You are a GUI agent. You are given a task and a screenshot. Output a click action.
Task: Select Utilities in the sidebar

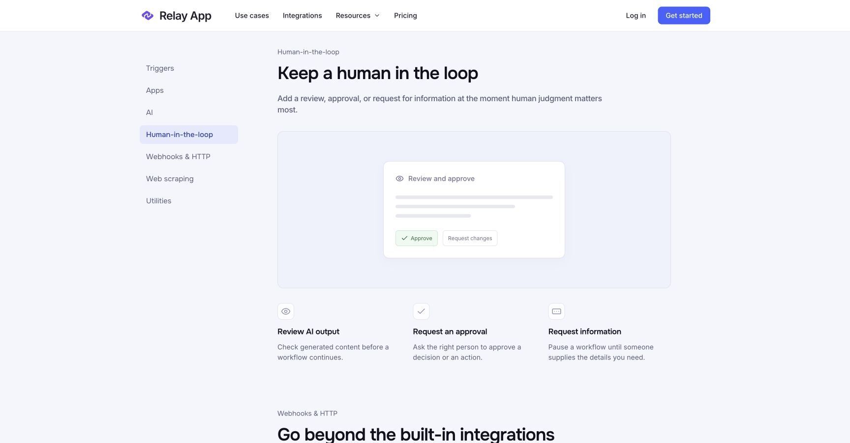[x=189, y=201]
